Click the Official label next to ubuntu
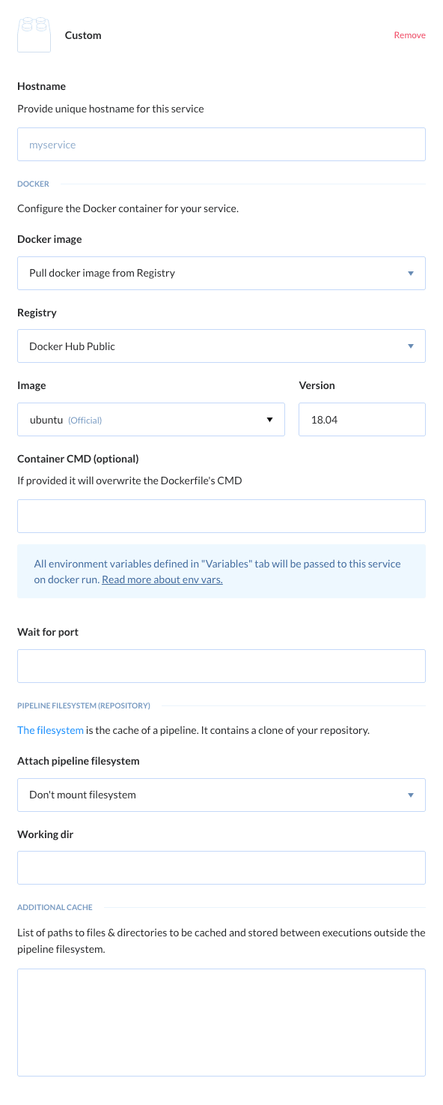This screenshot has width=443, height=1105. (85, 420)
